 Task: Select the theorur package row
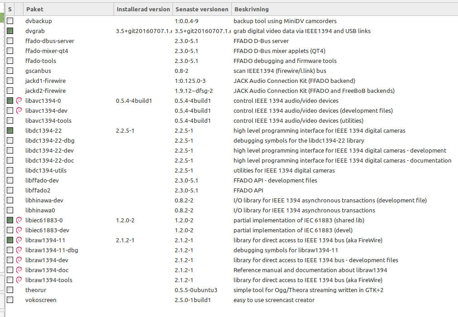36,290
